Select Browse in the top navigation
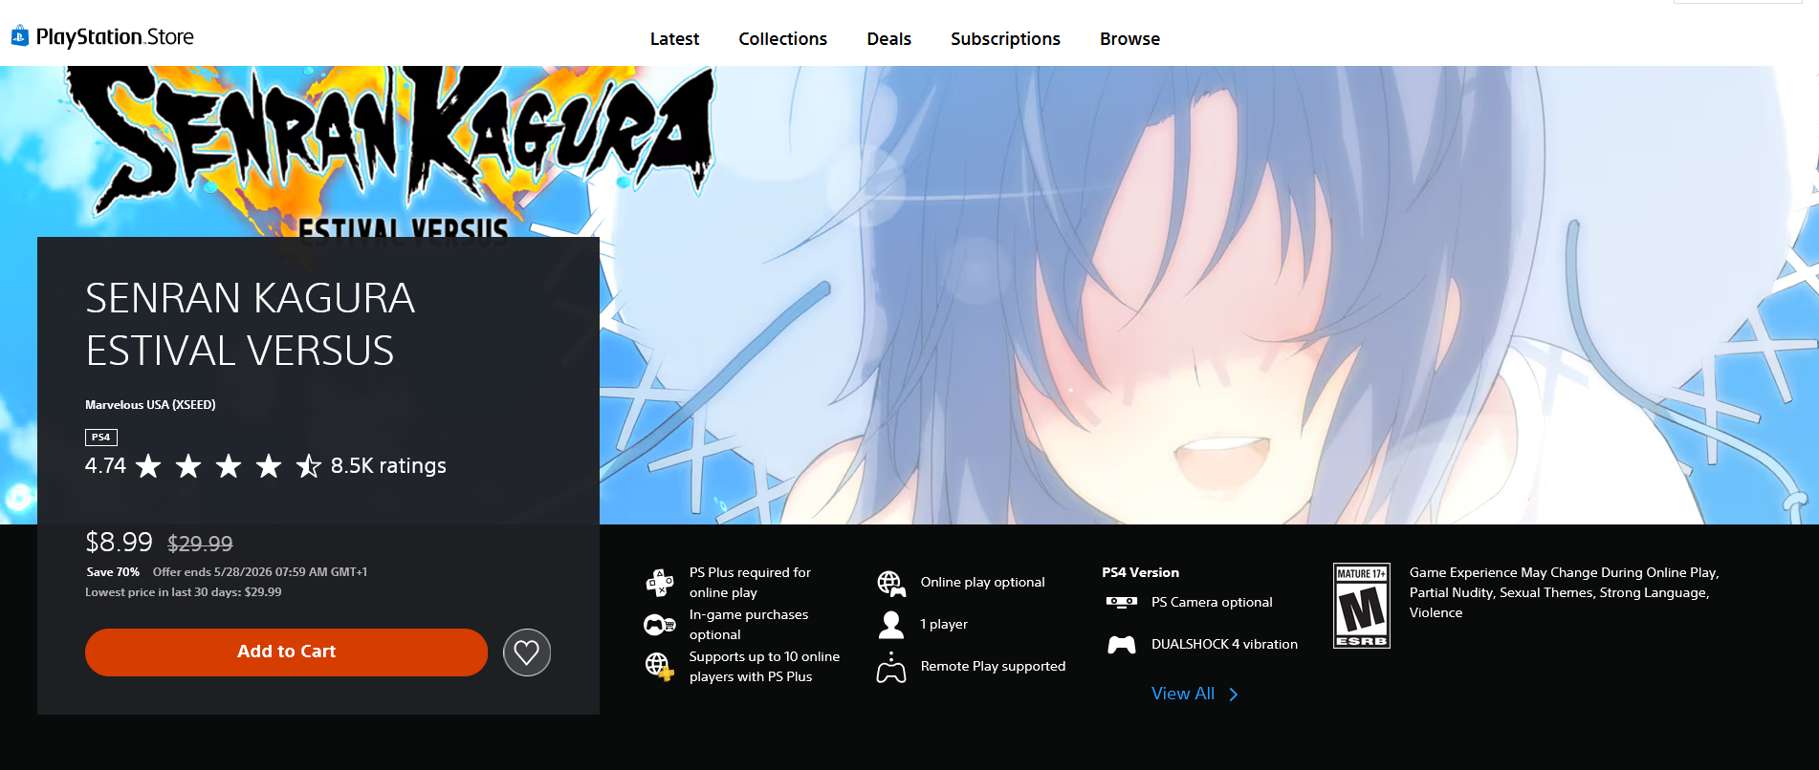 coord(1129,39)
